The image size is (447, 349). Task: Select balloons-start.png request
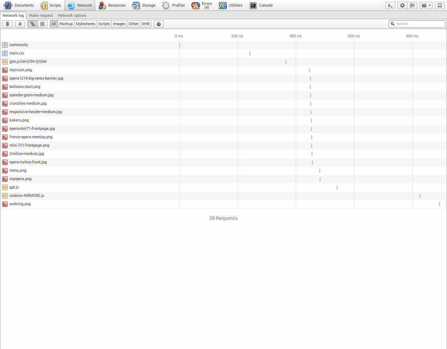[x=223, y=87]
